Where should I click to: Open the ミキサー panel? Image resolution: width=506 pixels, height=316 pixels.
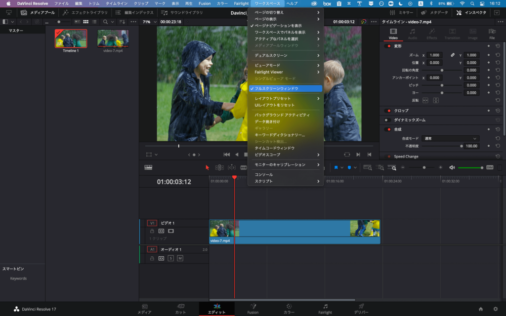point(401,12)
